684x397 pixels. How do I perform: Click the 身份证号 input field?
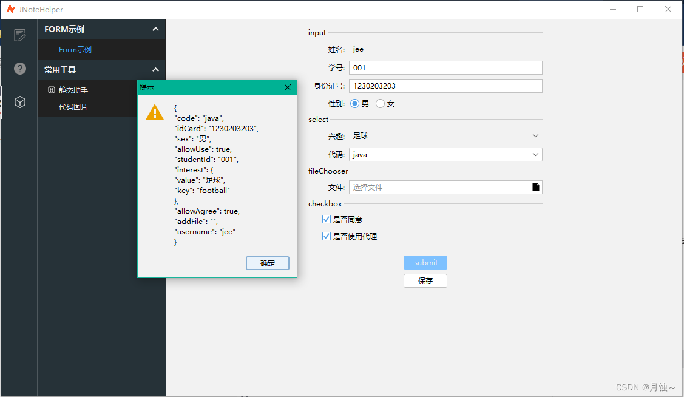[445, 86]
